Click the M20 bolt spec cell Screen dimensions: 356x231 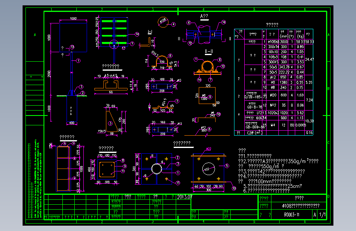(273, 95)
